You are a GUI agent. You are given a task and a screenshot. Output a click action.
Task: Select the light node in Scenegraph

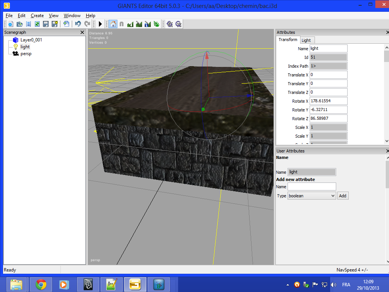[x=25, y=47]
